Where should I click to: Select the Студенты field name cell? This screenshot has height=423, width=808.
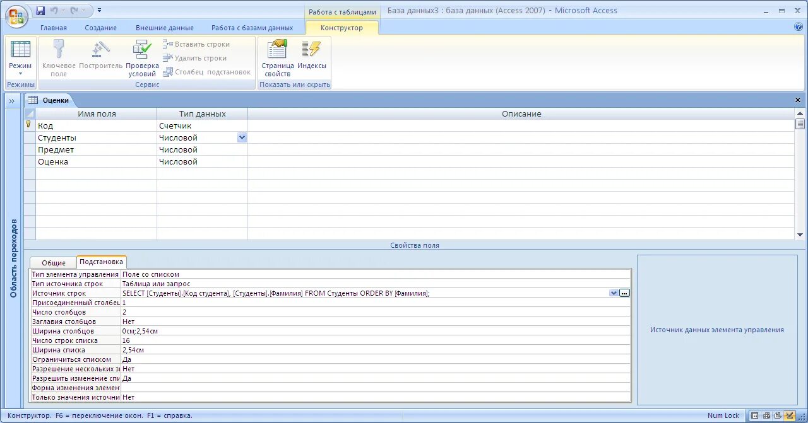coord(96,137)
